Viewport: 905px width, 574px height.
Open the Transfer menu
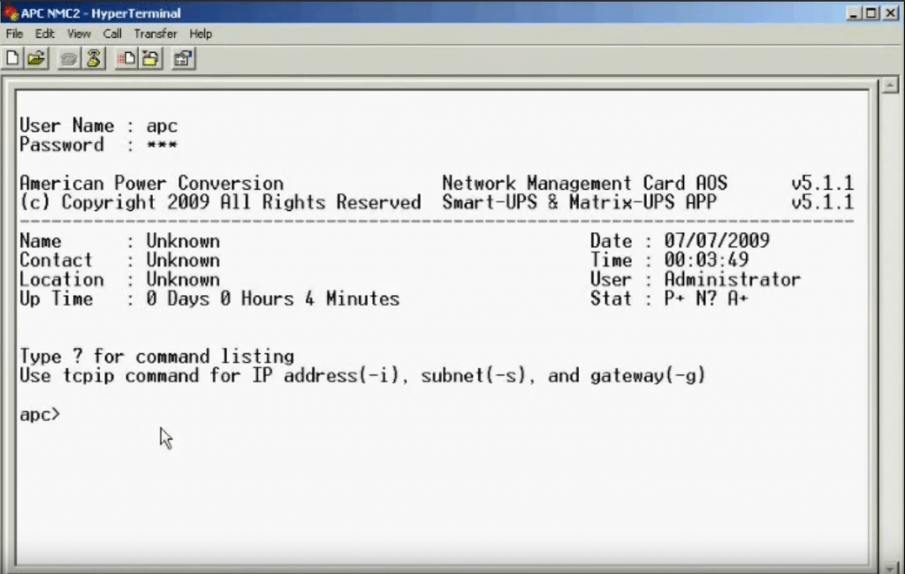tap(156, 34)
